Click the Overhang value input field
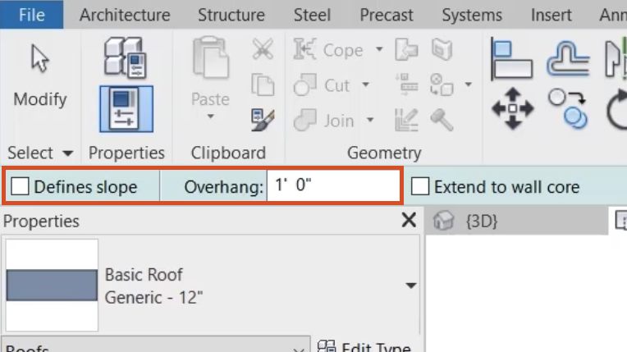 coord(333,185)
